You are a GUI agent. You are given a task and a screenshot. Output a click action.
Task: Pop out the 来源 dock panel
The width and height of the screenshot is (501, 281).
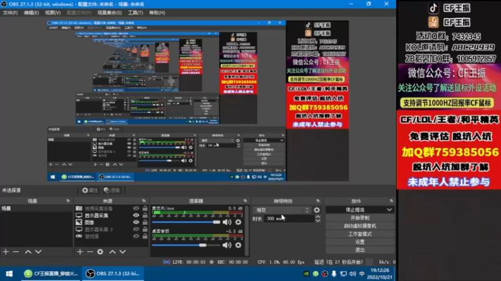(144, 200)
